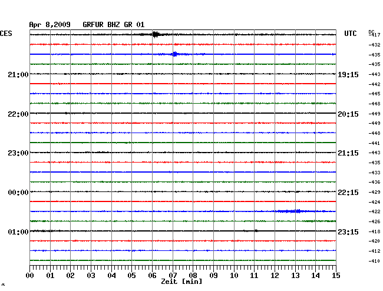383x291 pixels.
Task: Select the DC offset value "-420"
Action: tap(374, 241)
